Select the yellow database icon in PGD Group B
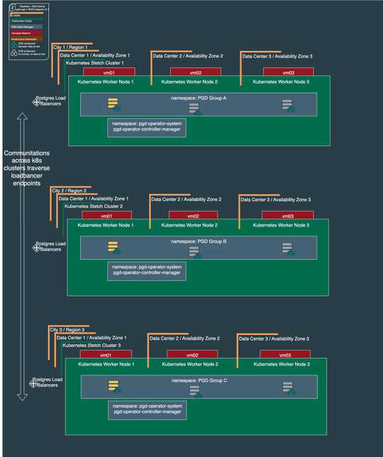 [113, 248]
